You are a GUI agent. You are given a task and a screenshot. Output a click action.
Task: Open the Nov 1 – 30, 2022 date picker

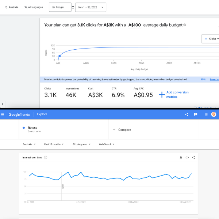point(91,7)
